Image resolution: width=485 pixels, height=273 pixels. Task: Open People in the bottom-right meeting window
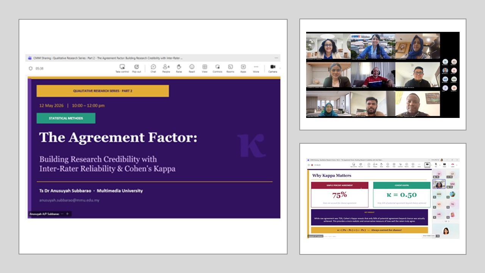pyautogui.click(x=375, y=165)
